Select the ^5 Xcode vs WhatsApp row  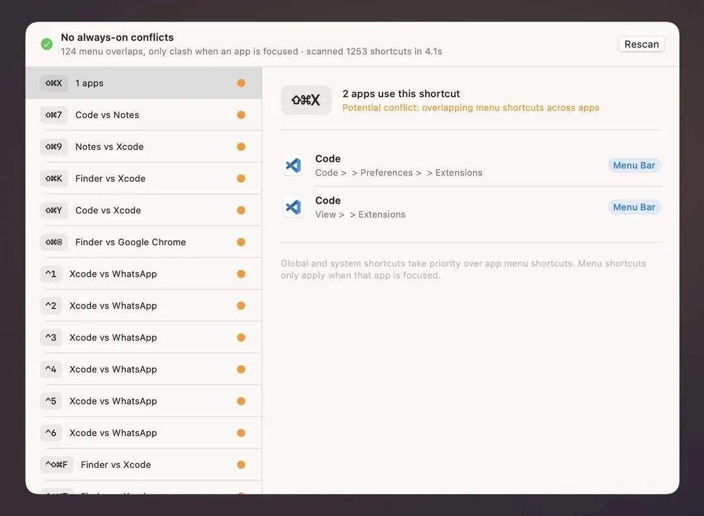point(143,401)
